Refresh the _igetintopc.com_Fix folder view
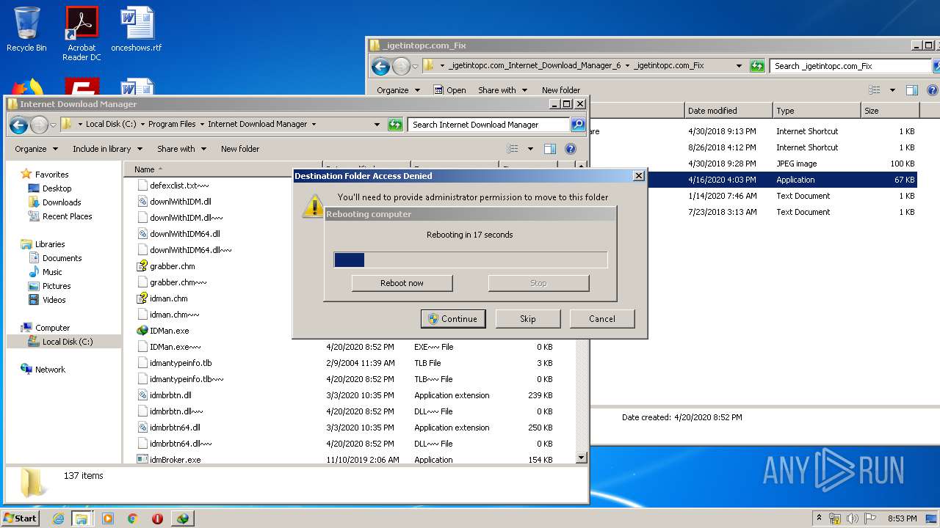 tap(757, 66)
